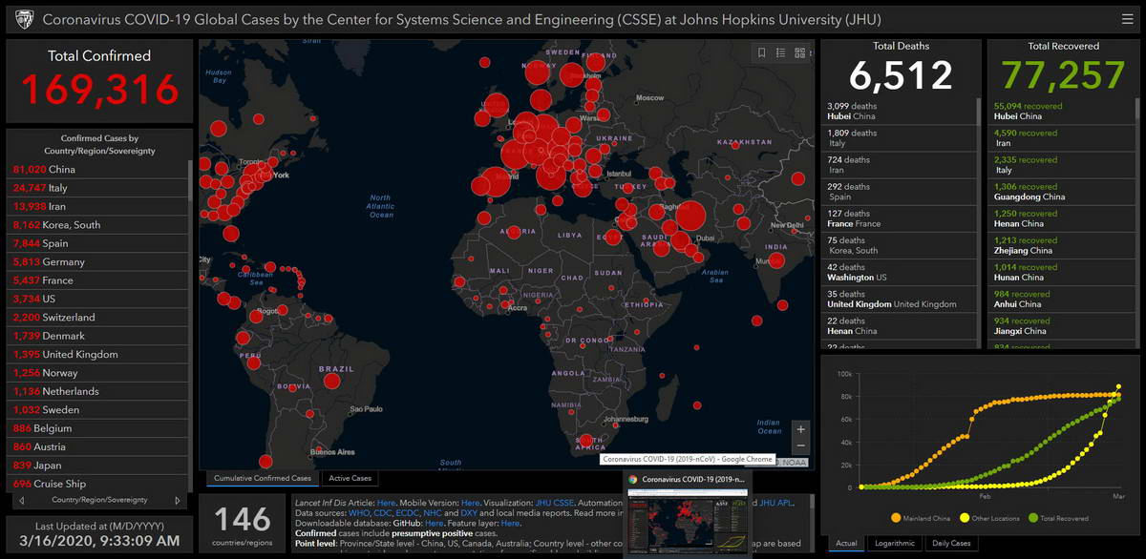Switch to the Logarithmic chart tab

[894, 543]
